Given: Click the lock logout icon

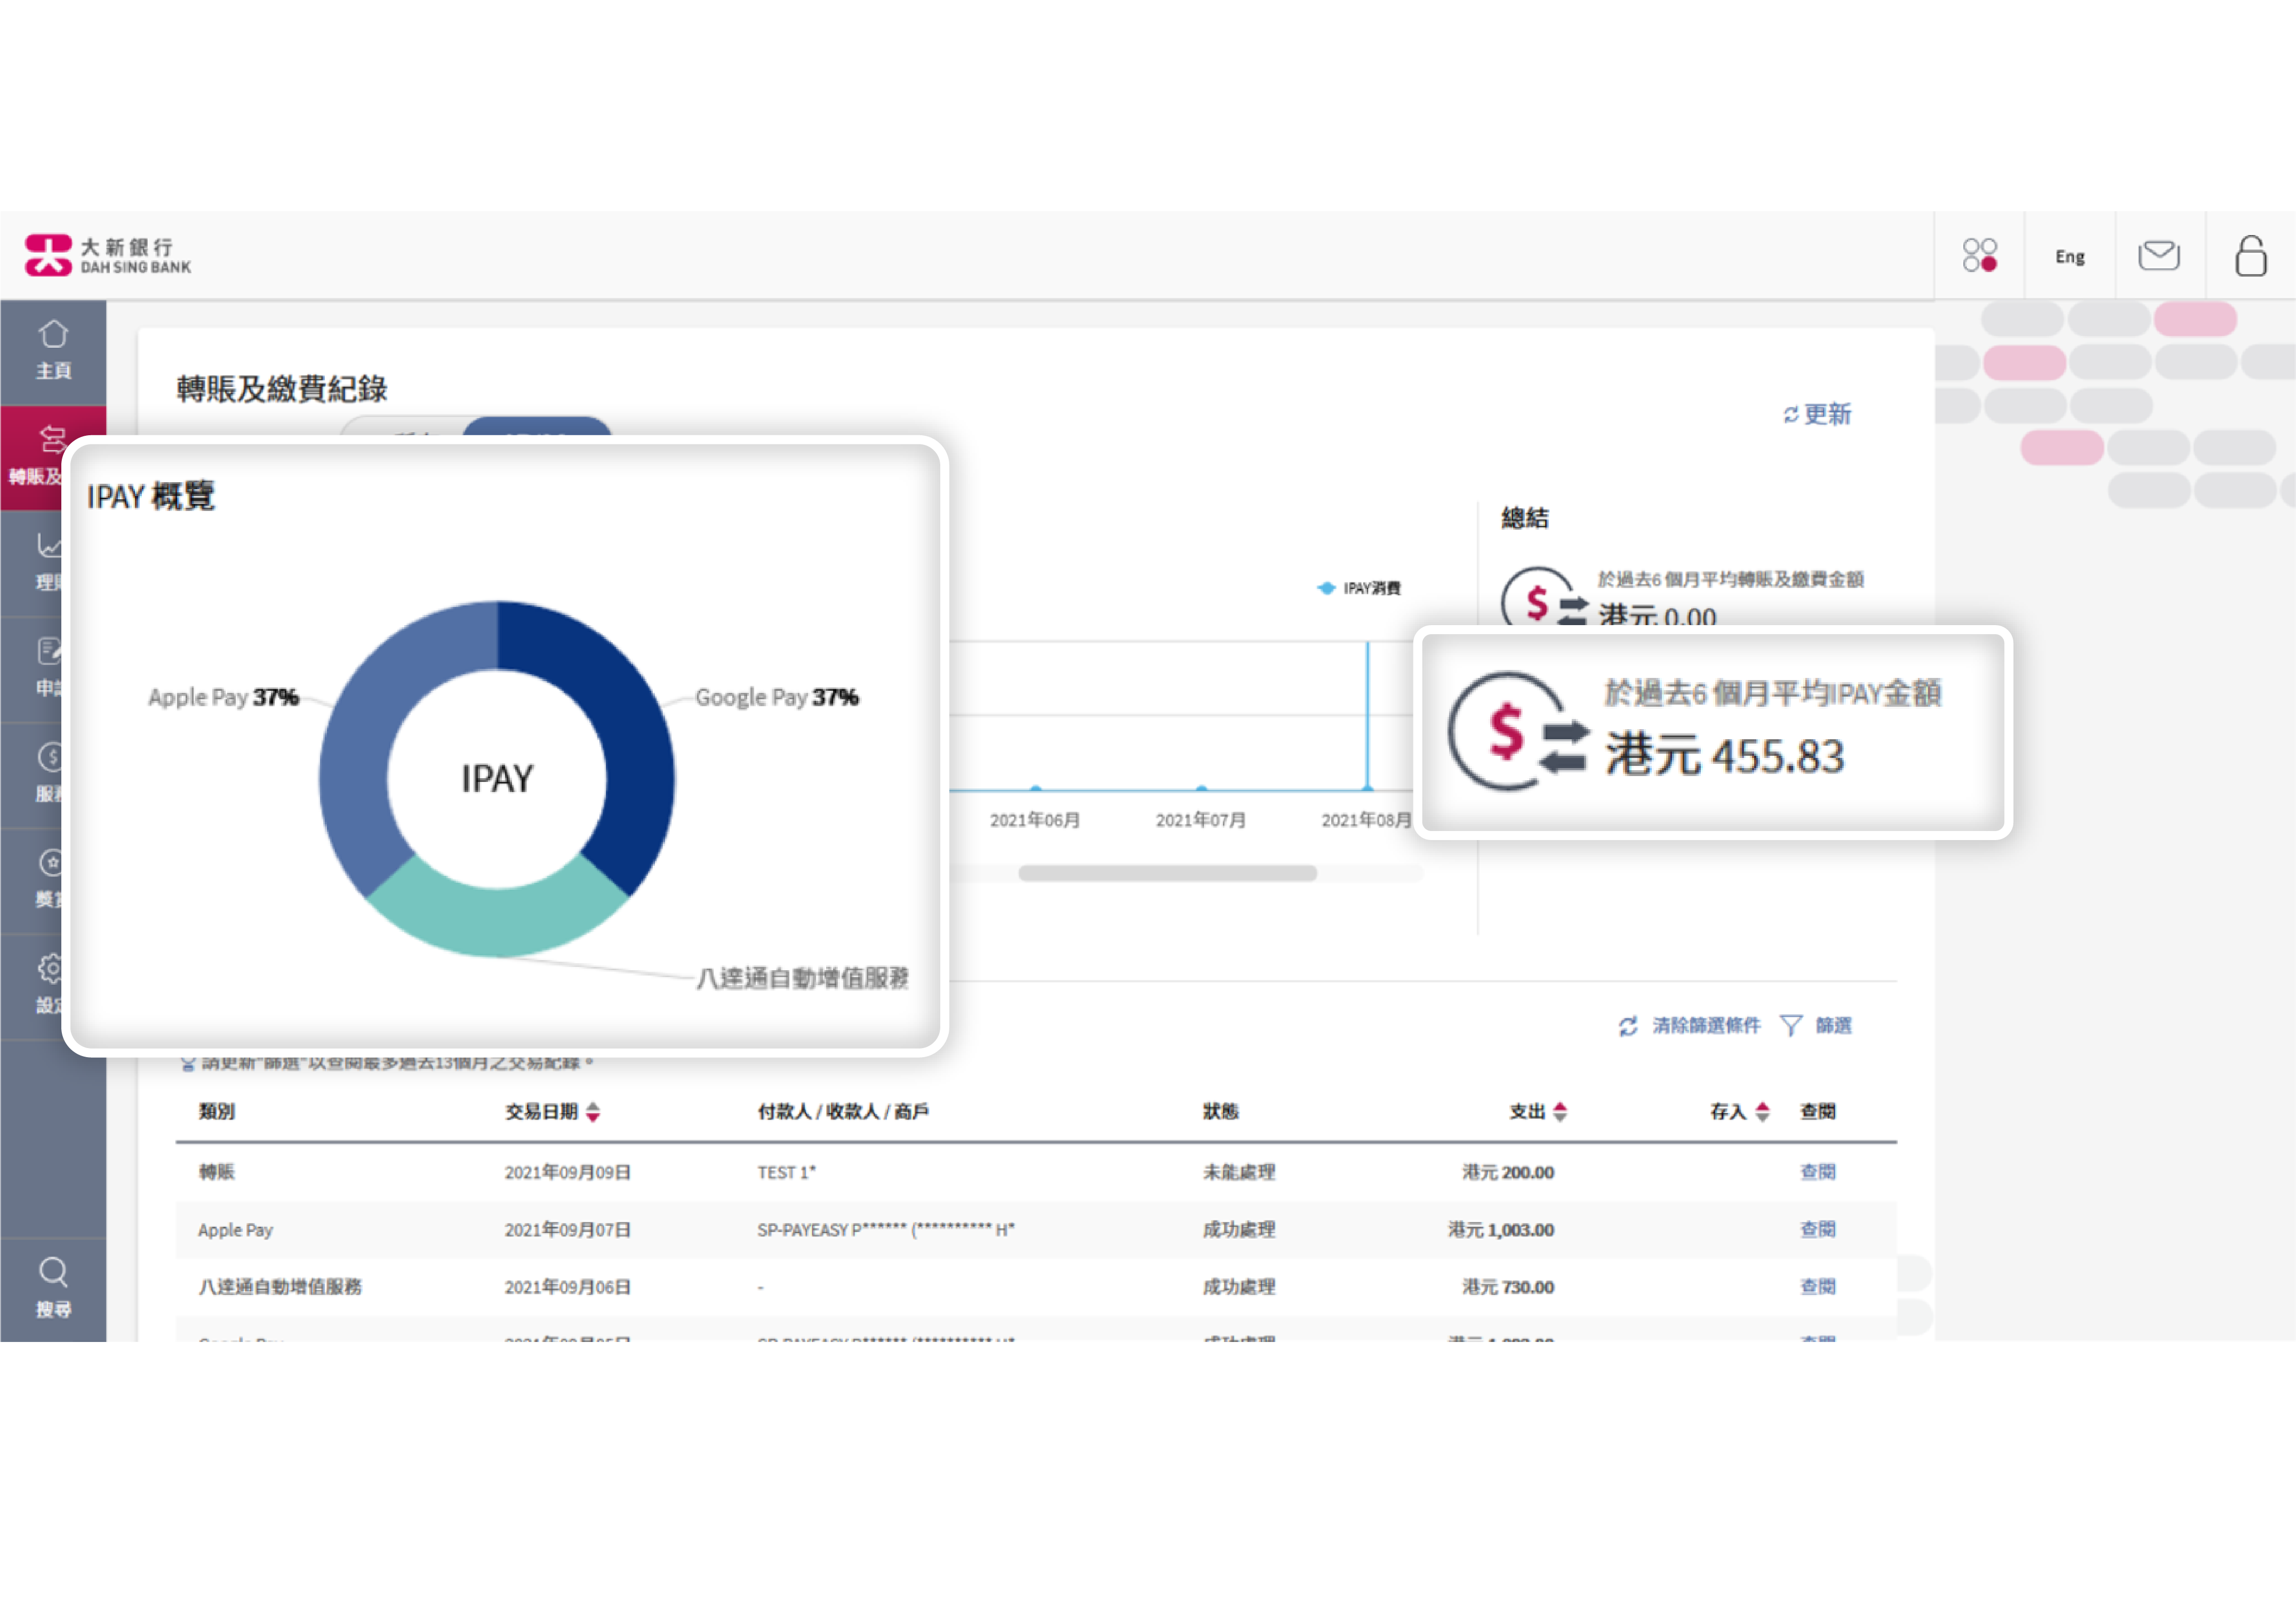Looking at the screenshot, I should coord(2250,255).
